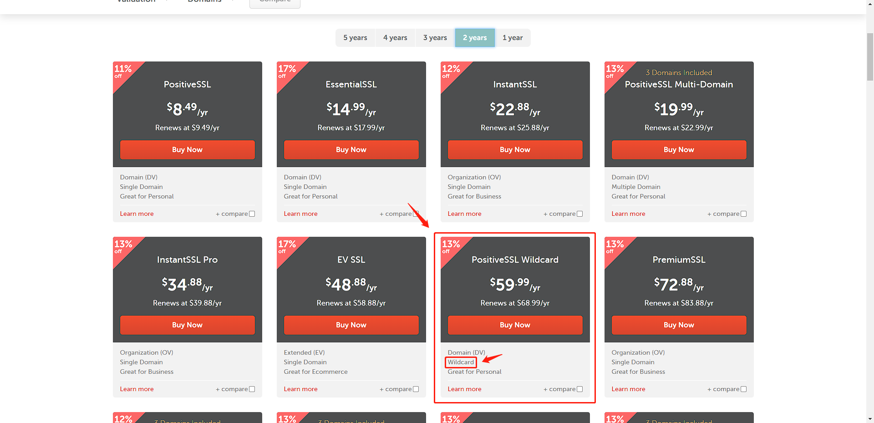
Task: Enable compare for PositiveSSL Wildcard
Action: [x=580, y=389]
